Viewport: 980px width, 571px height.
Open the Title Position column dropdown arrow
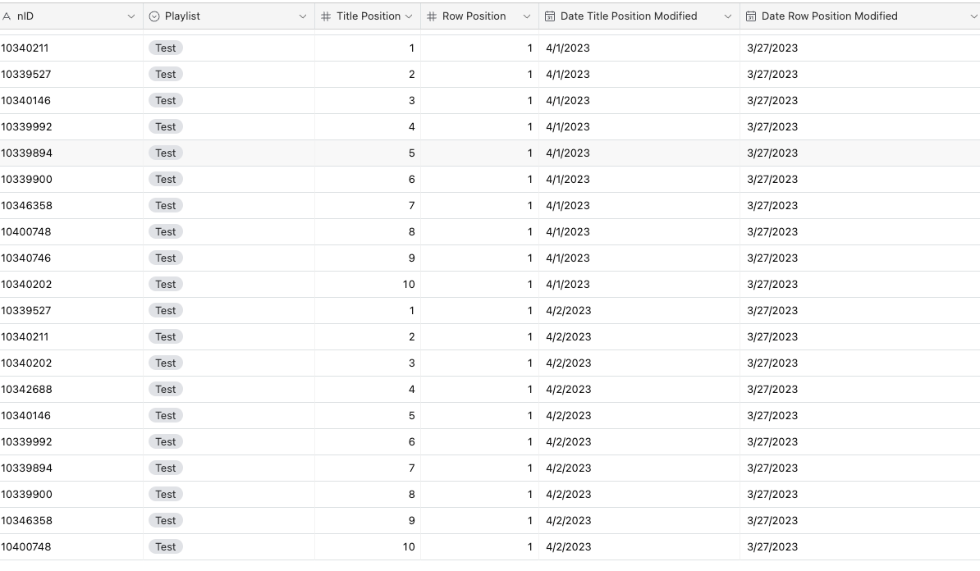[409, 16]
